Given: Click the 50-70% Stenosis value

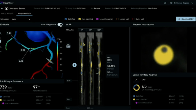Looking at the screenshot, I should pyautogui.click(x=111, y=66).
